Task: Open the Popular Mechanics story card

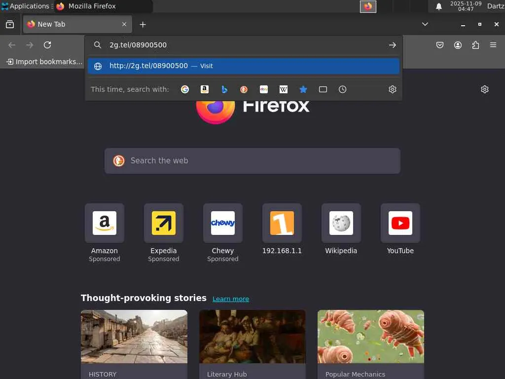Action: (x=371, y=344)
